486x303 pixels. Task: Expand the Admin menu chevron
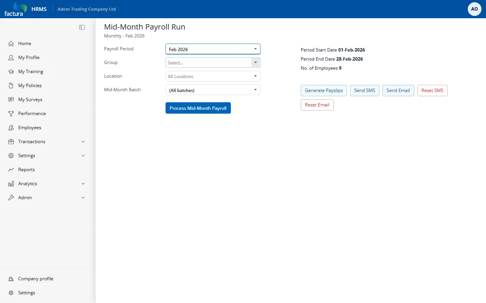pyautogui.click(x=83, y=198)
